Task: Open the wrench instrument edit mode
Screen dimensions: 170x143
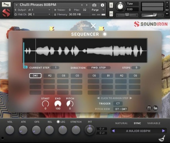Action: click(6, 5)
